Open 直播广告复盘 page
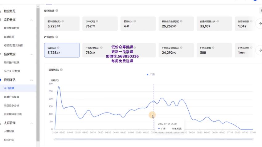This screenshot has width=262, height=147. click(11, 97)
